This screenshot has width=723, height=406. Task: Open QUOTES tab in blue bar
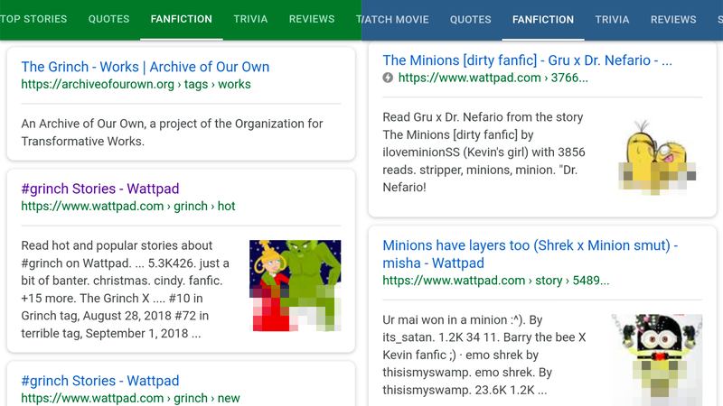pos(470,20)
